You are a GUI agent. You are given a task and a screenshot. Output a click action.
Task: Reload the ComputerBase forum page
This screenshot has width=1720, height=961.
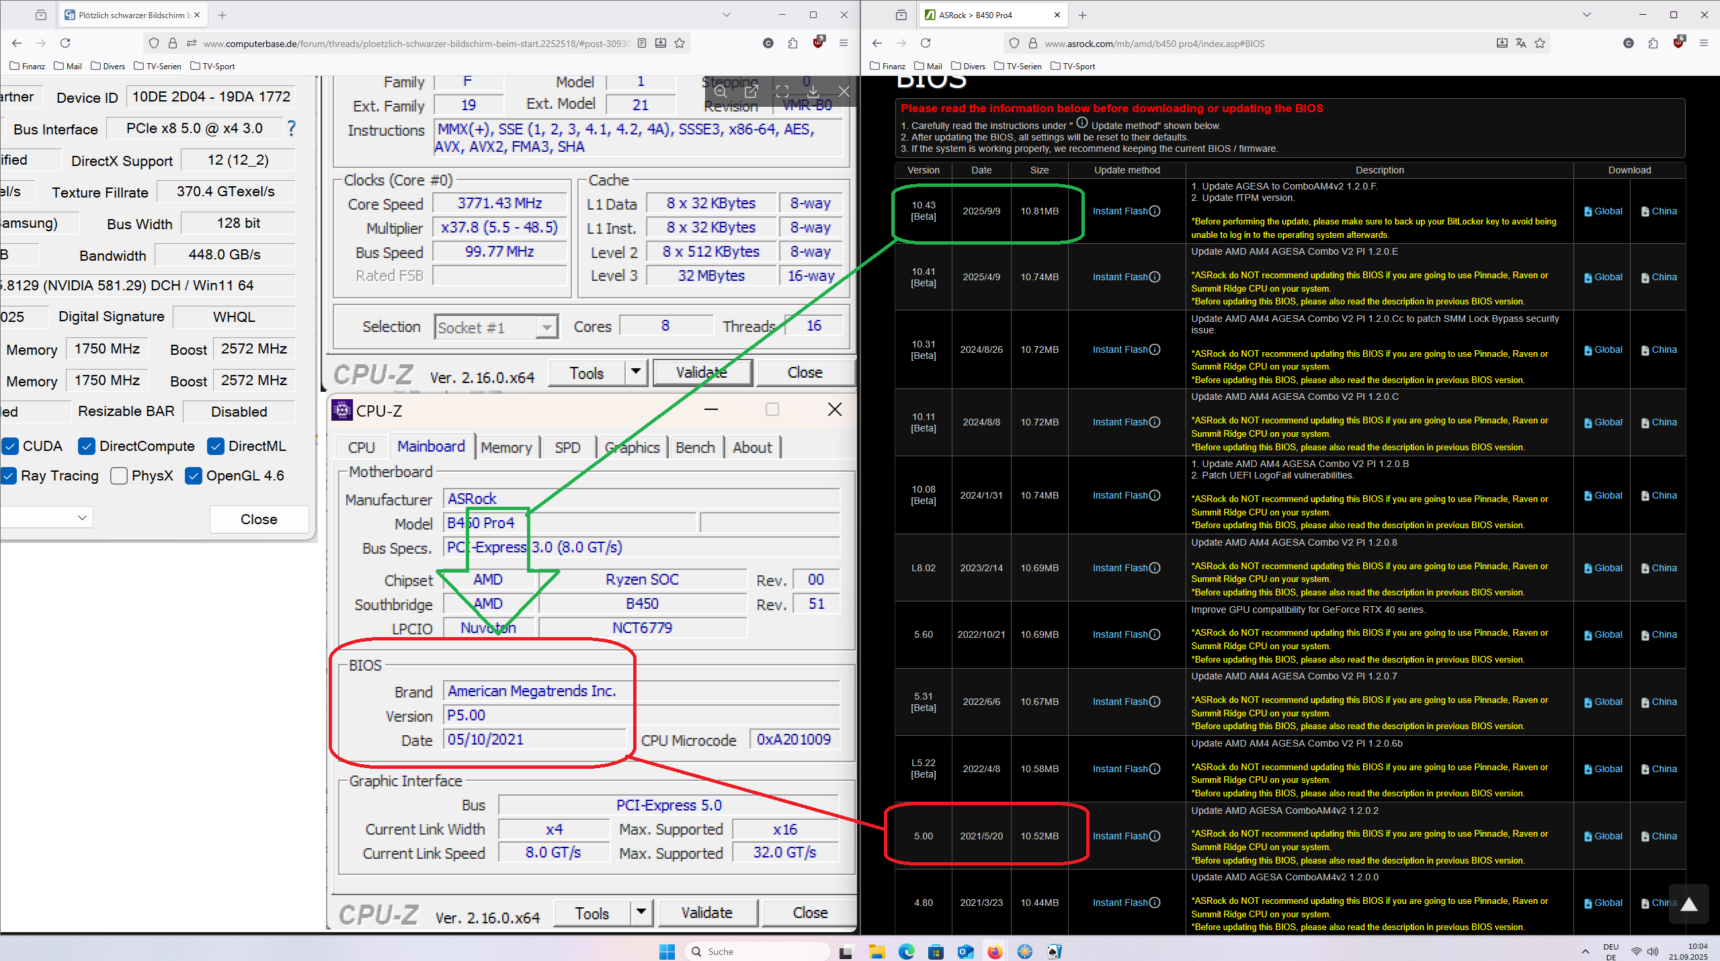tap(65, 44)
